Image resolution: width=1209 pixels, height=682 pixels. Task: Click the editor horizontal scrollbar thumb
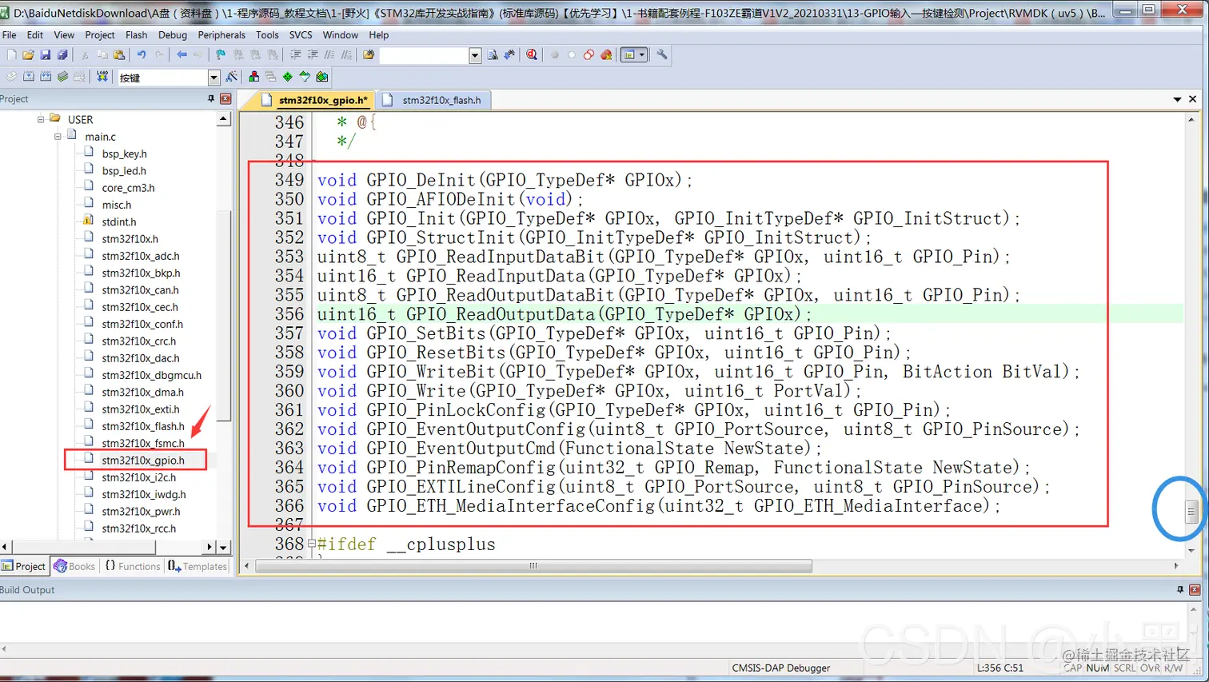(533, 565)
